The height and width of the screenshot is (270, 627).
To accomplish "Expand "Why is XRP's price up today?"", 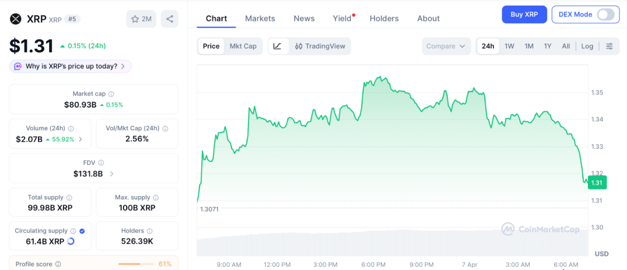I will tap(70, 66).
